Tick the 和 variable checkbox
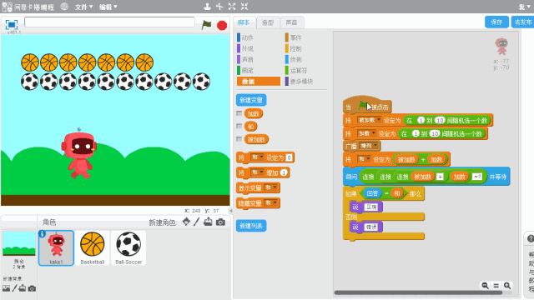 [x=239, y=126]
